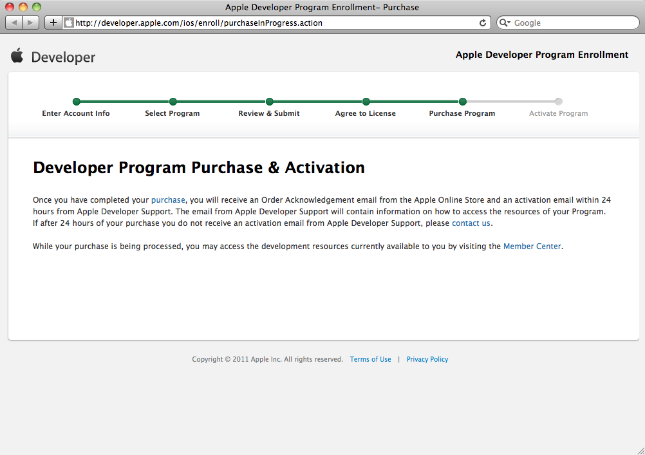
Task: Click the Apple Developer Program Enrollment heading
Action: point(542,55)
